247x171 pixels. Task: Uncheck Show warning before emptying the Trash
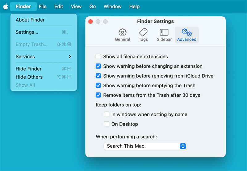98,85
